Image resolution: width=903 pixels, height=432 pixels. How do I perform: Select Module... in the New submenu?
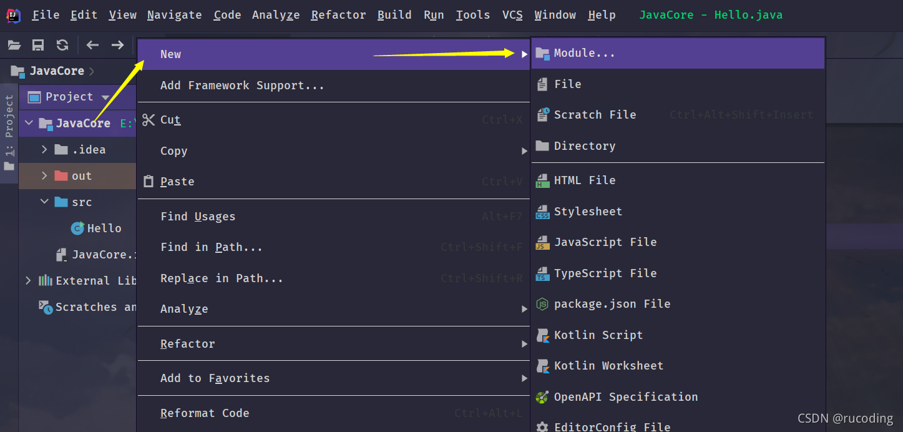(678, 53)
